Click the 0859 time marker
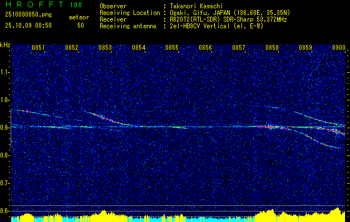The height and width of the screenshot is (222, 350). pos(305,48)
